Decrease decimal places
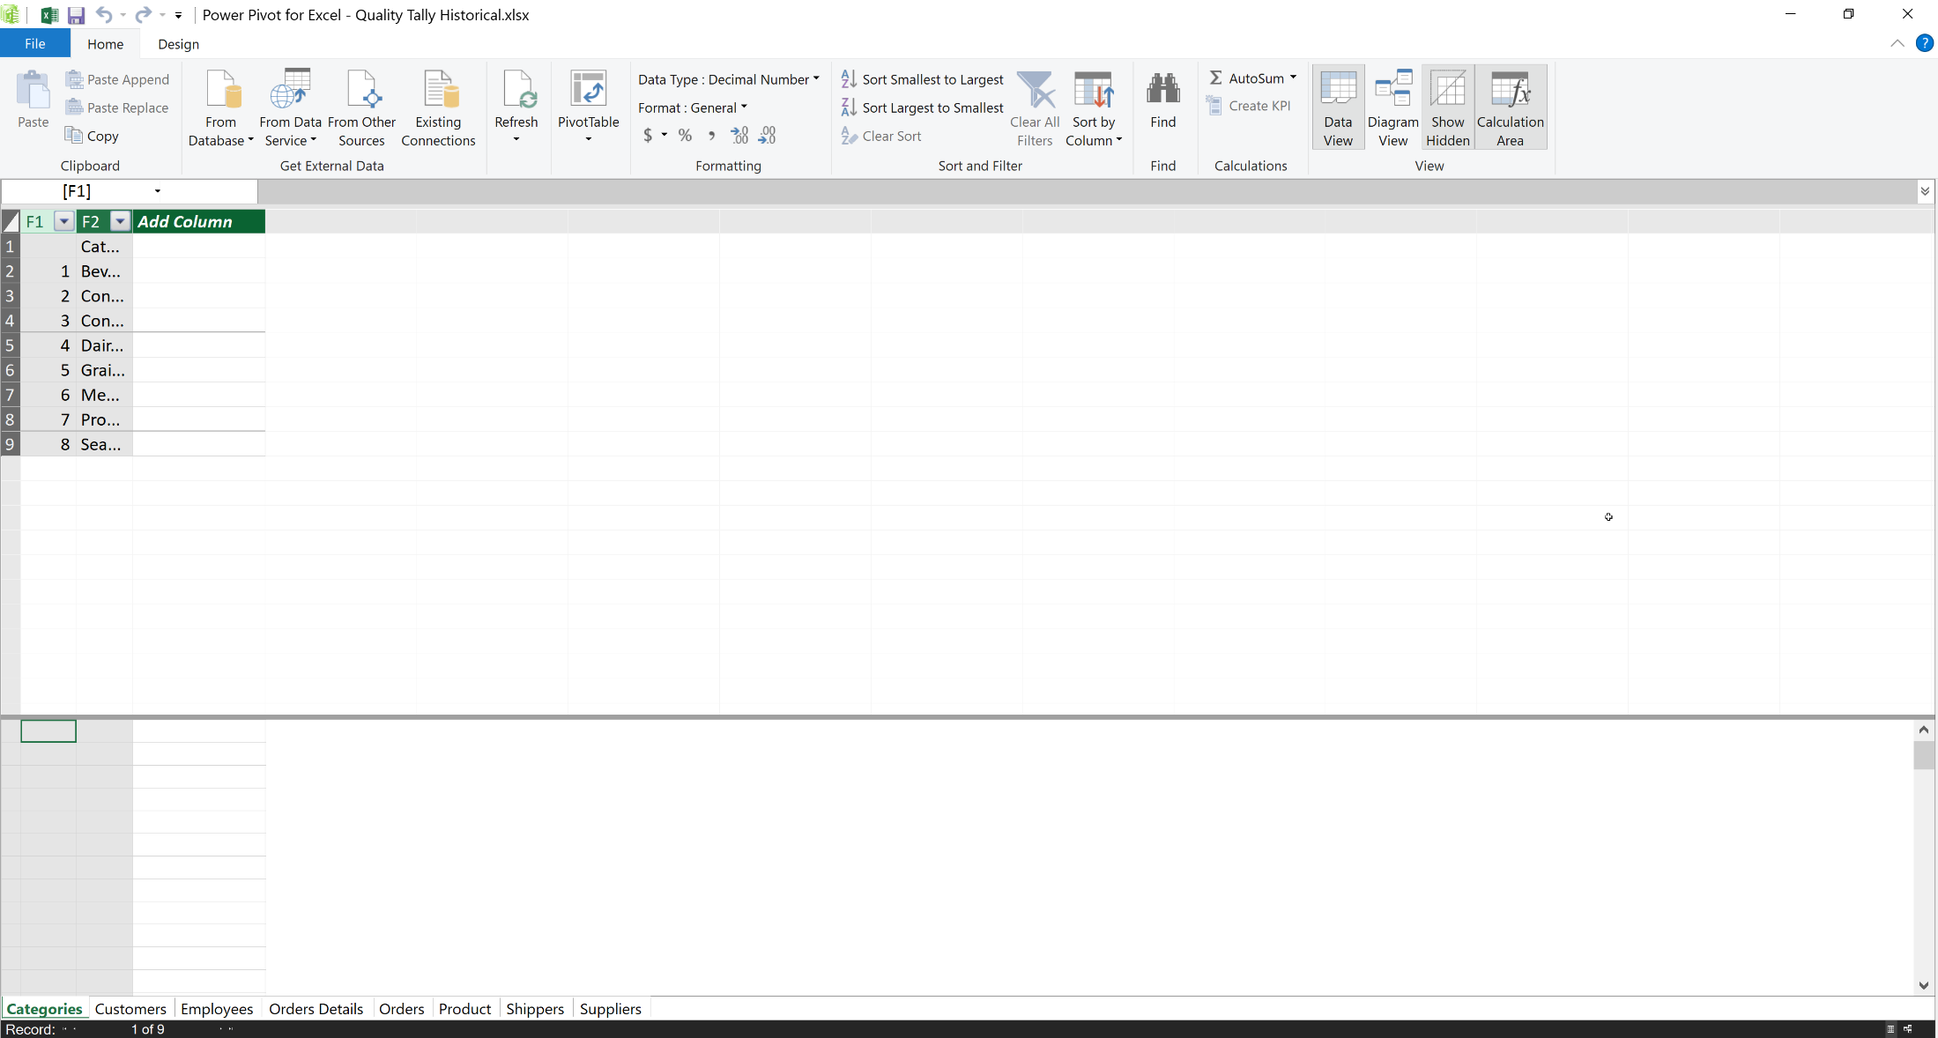 coord(768,135)
